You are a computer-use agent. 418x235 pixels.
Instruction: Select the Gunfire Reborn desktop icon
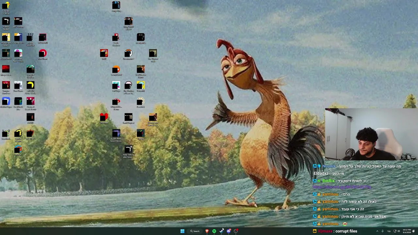point(18,136)
